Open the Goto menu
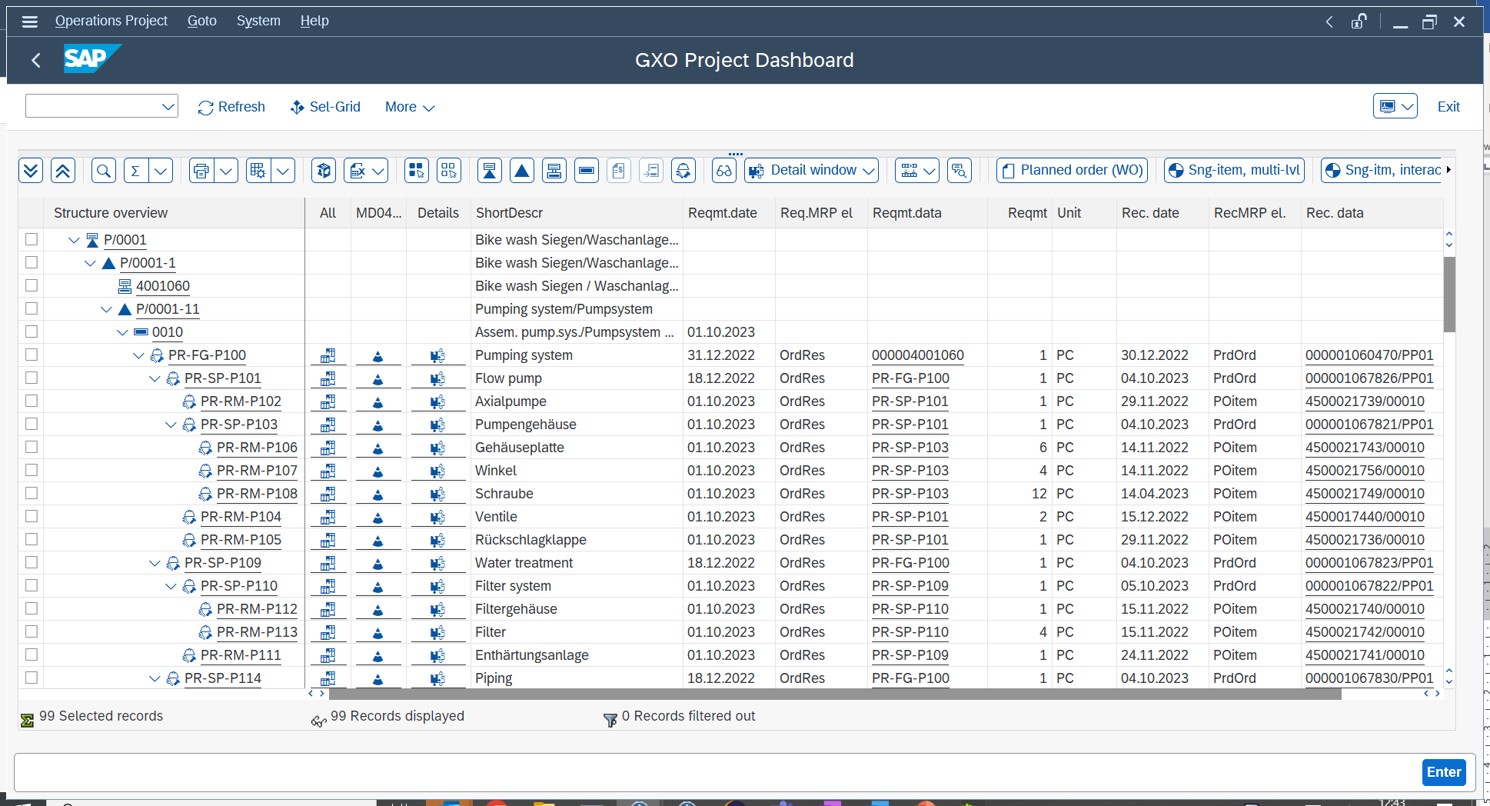 point(201,21)
